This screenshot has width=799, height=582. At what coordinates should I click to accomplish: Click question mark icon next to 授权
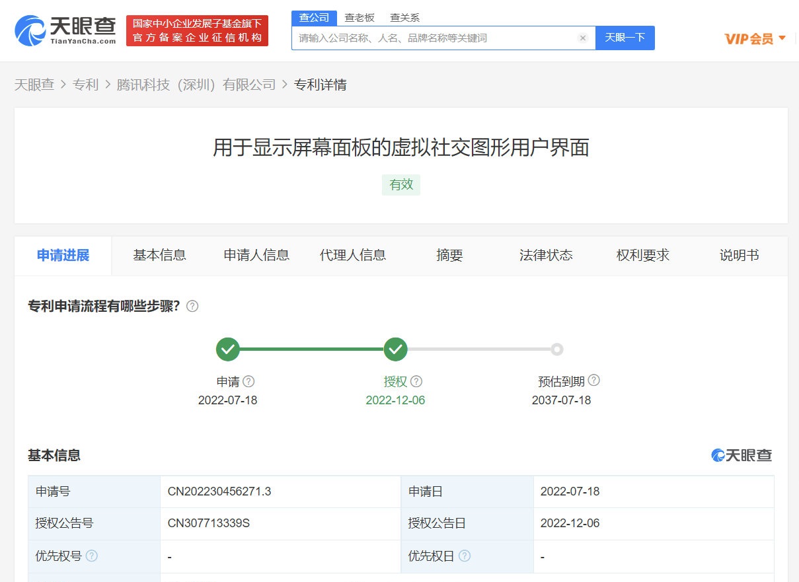coord(416,381)
